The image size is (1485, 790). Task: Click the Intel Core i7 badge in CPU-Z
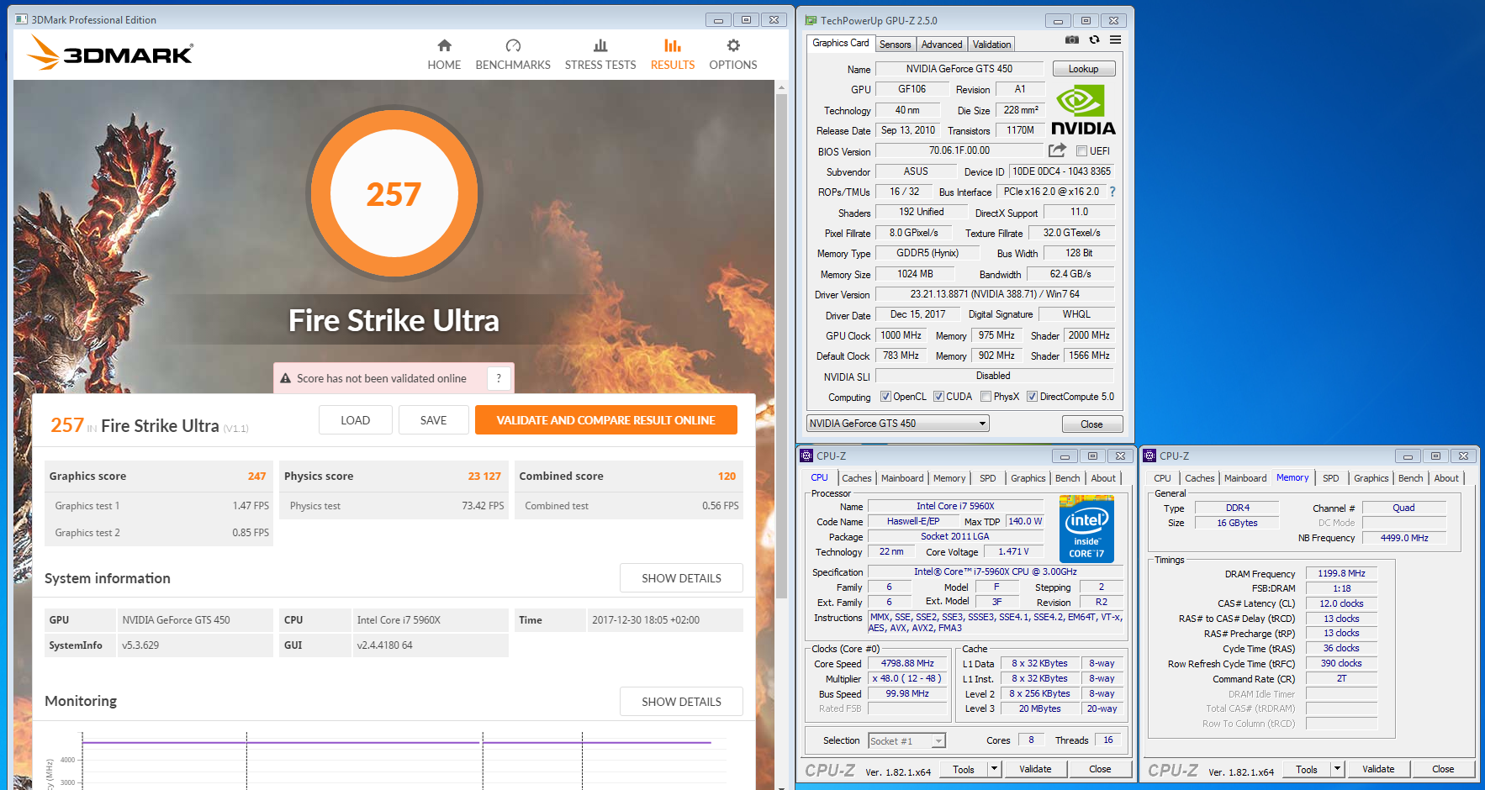(x=1086, y=529)
